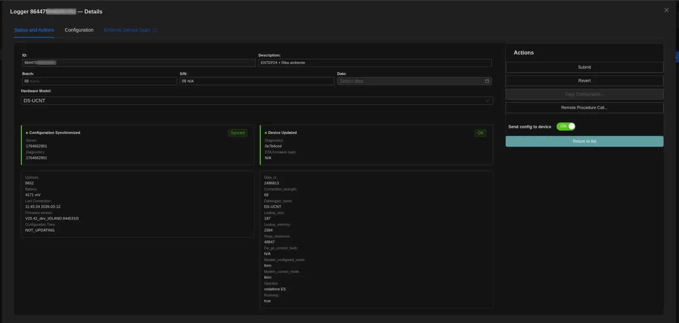679x323 pixels.
Task: Click the barcode icon in the S/N field
Action: (184, 81)
